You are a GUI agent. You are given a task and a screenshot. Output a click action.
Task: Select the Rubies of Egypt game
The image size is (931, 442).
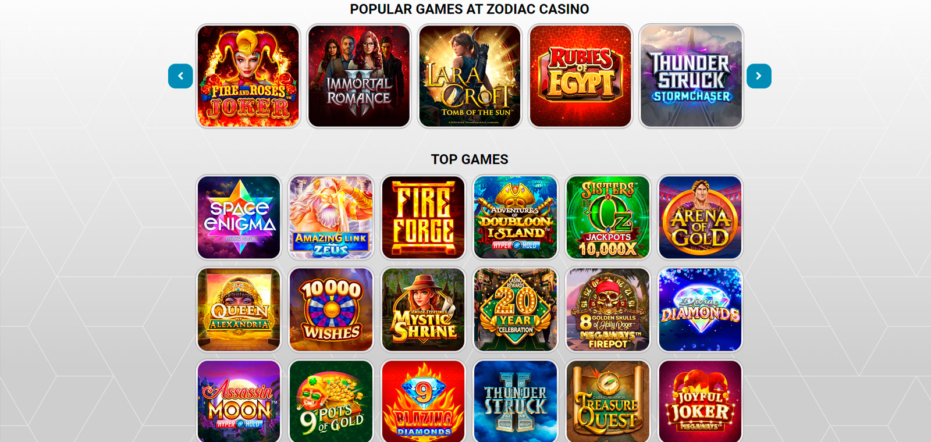pyautogui.click(x=581, y=76)
